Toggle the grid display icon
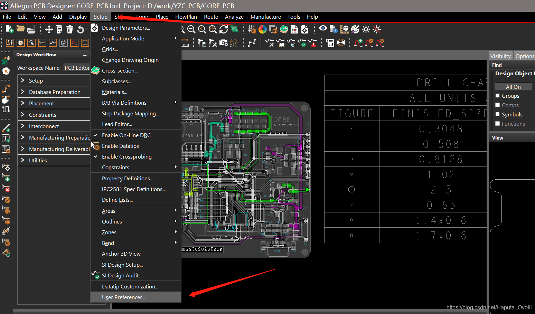535x314 pixels. 252,29
